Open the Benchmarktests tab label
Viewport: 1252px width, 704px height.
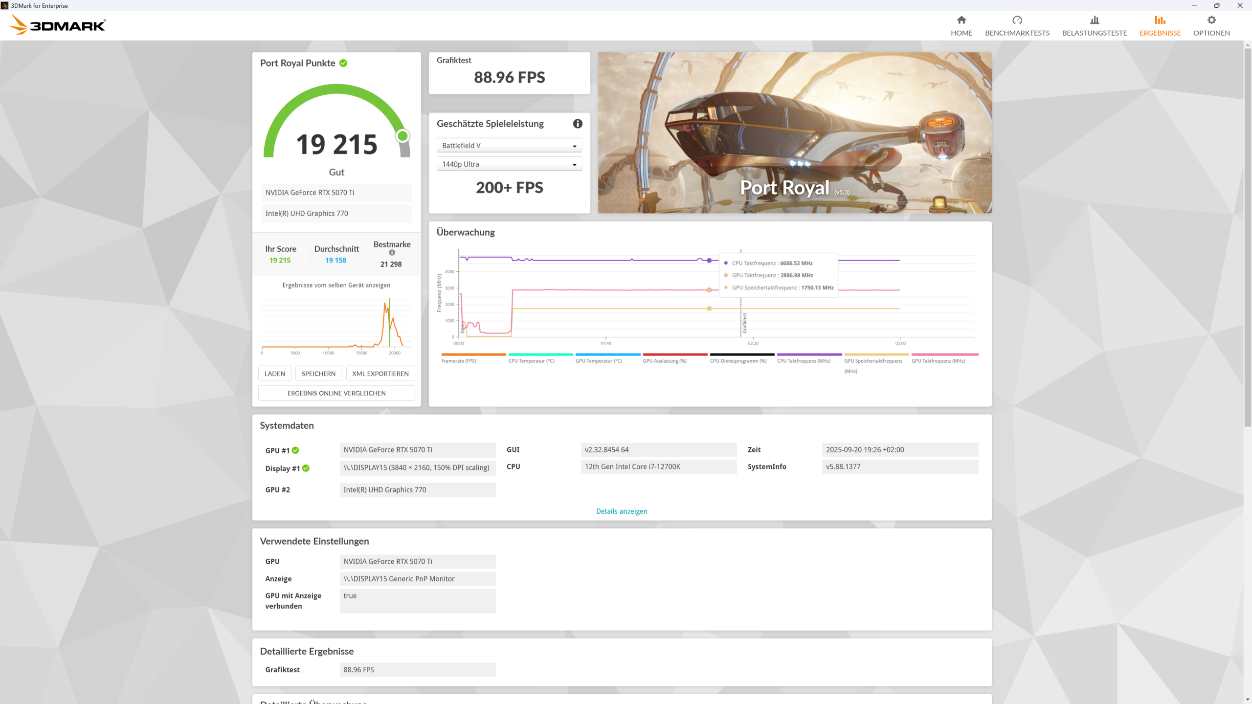click(1017, 33)
